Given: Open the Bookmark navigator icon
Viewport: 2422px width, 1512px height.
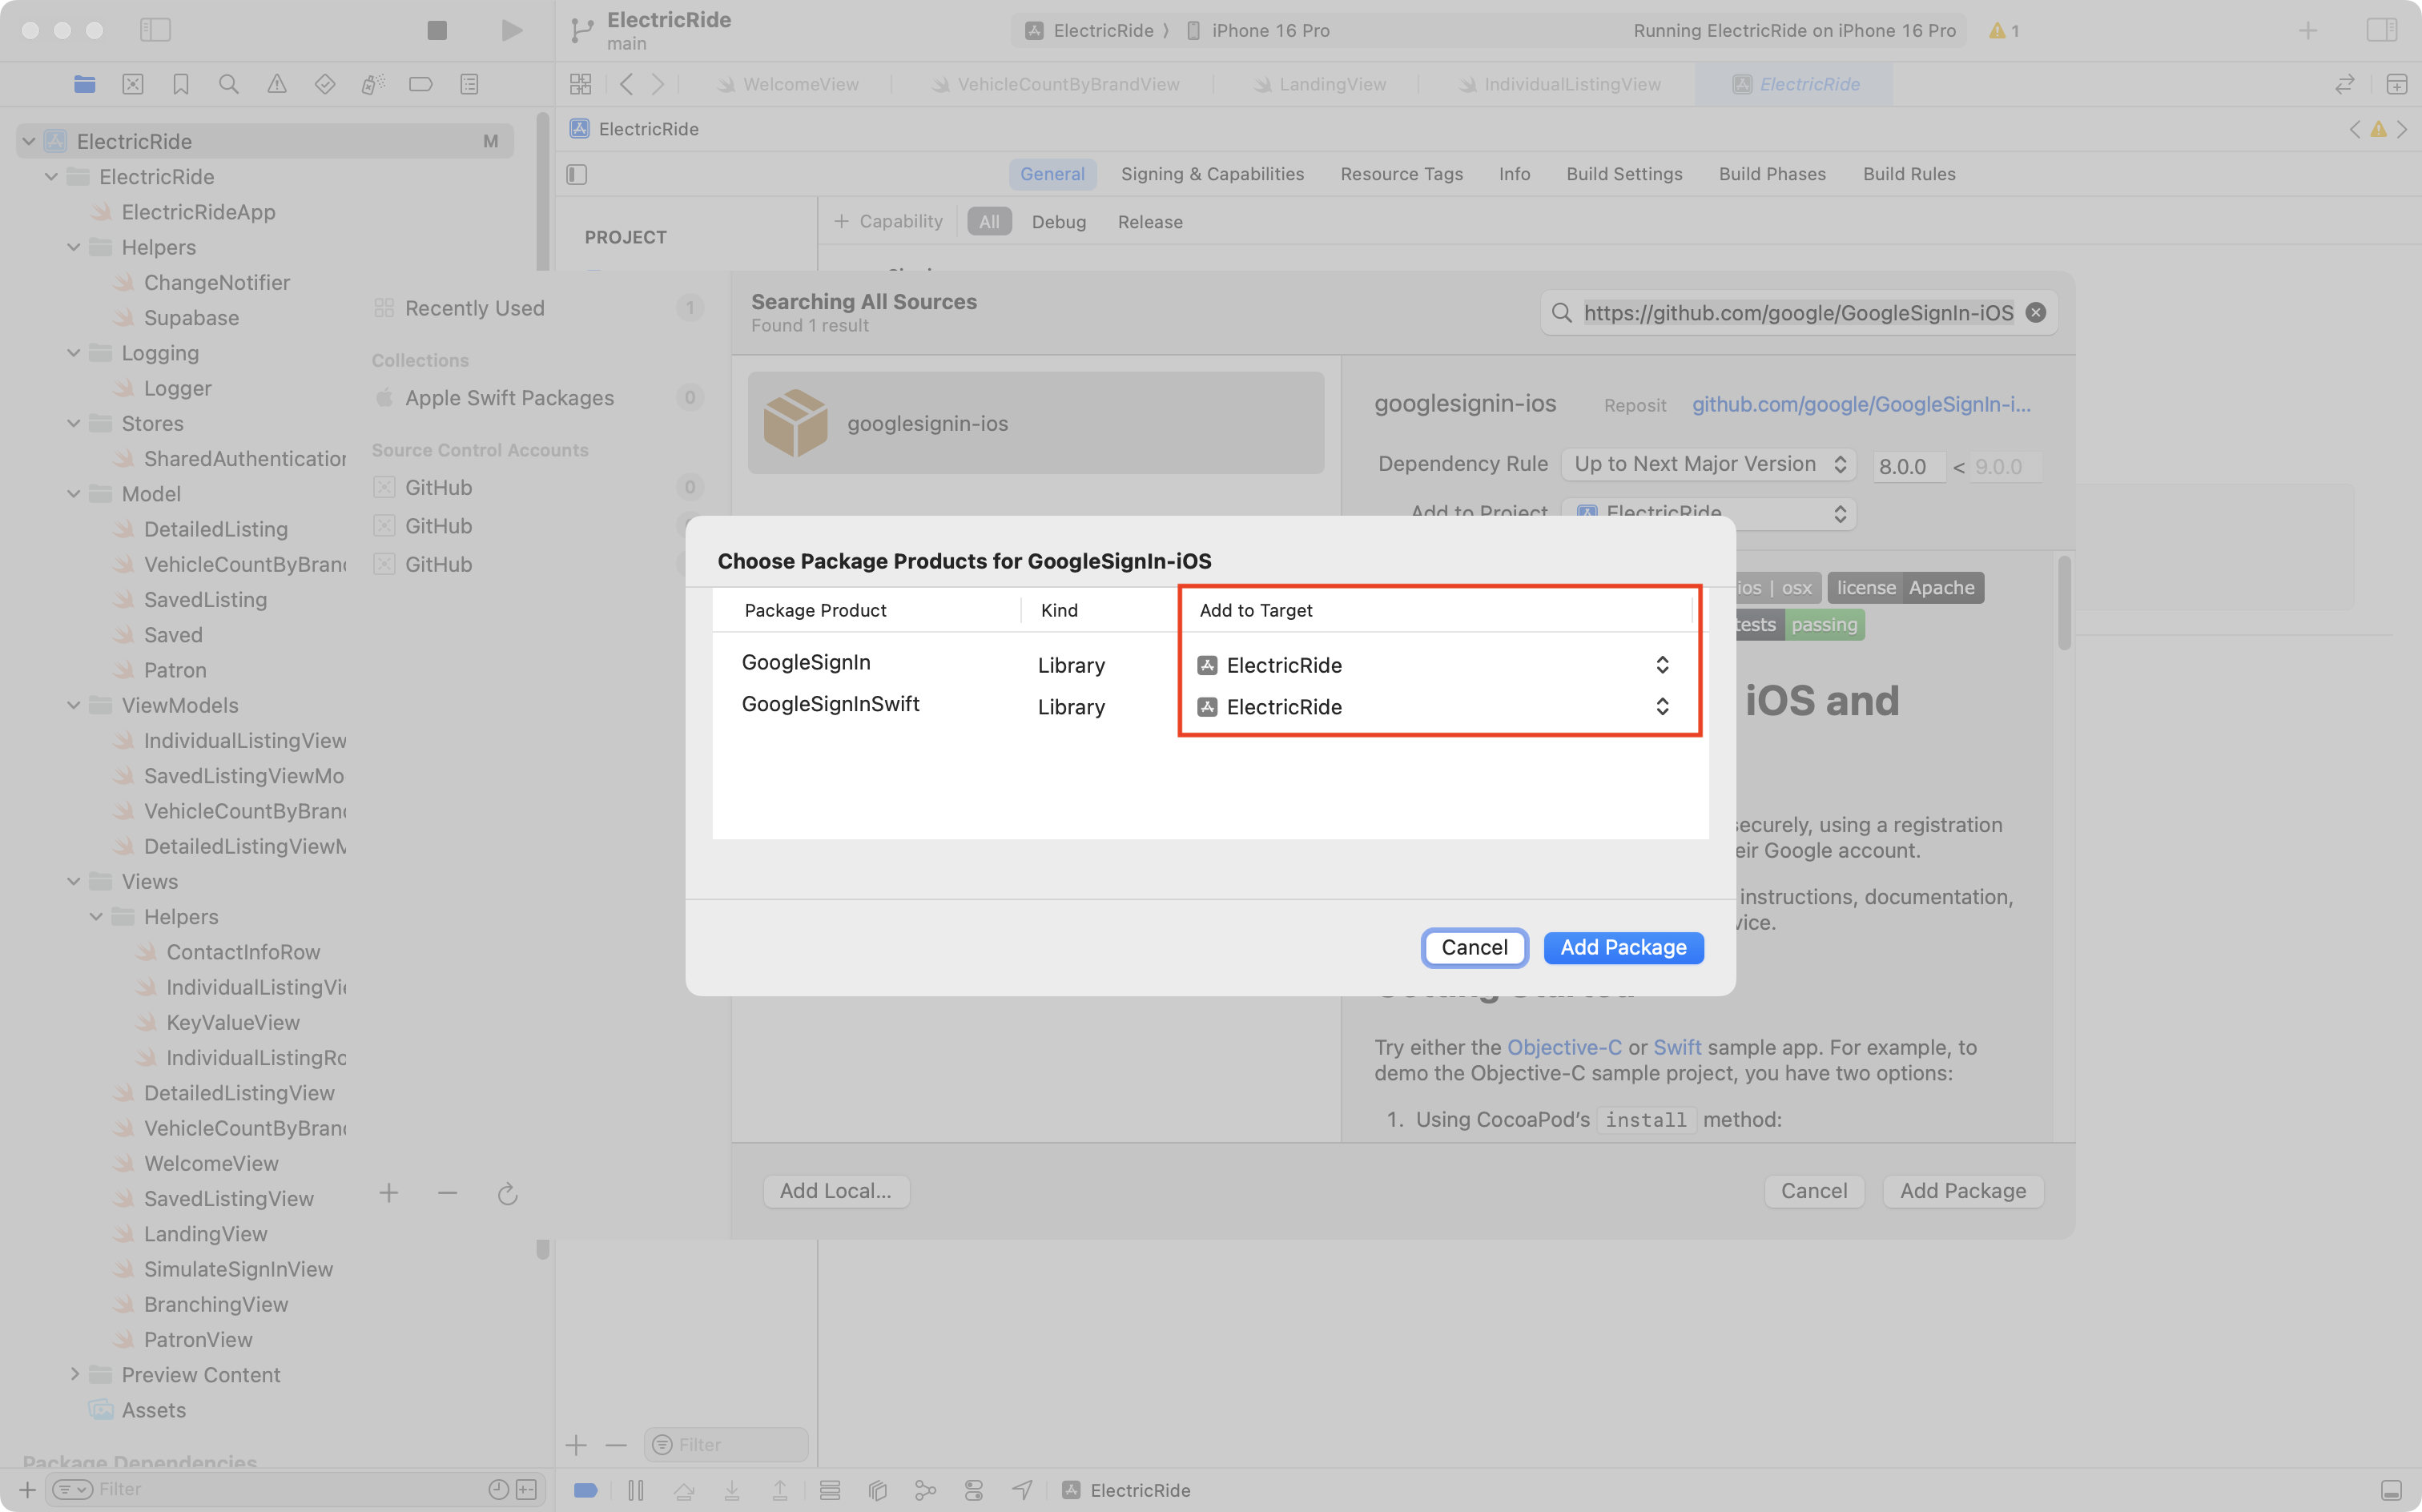Looking at the screenshot, I should tap(180, 84).
